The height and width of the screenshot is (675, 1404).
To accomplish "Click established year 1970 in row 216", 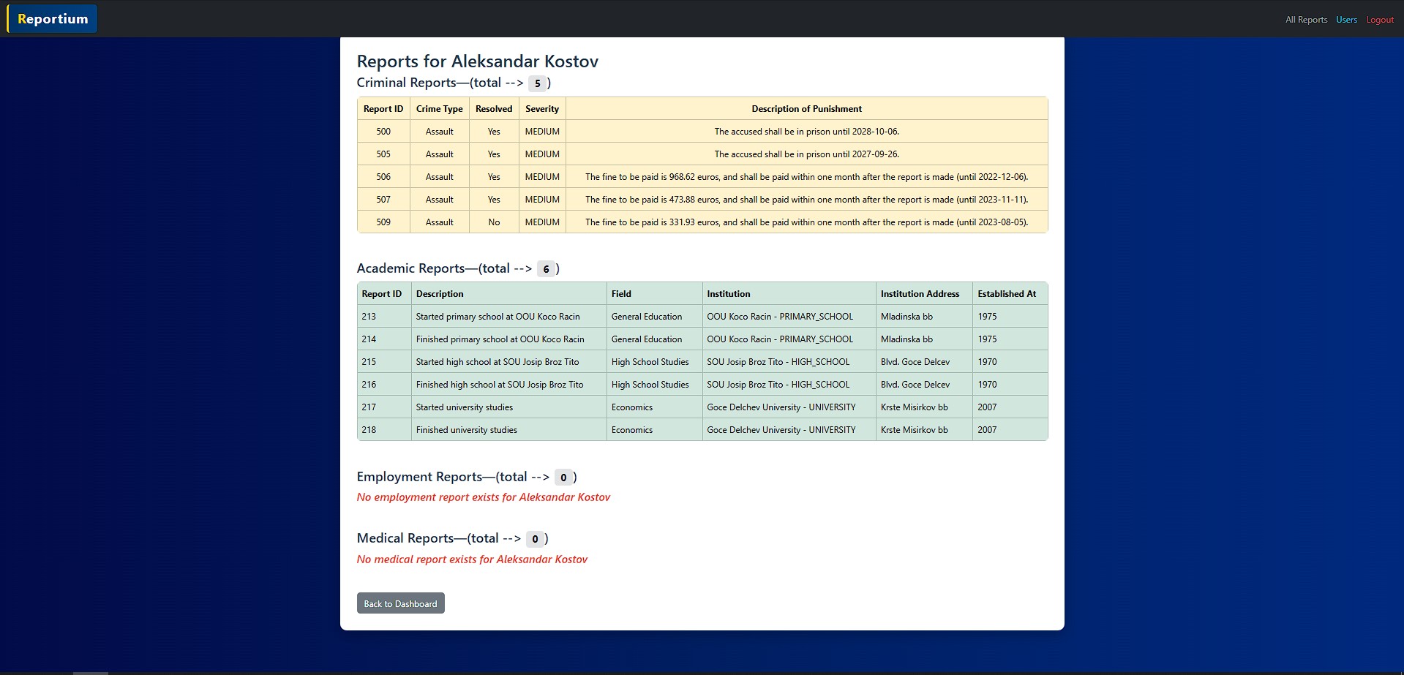I will pyautogui.click(x=987, y=385).
